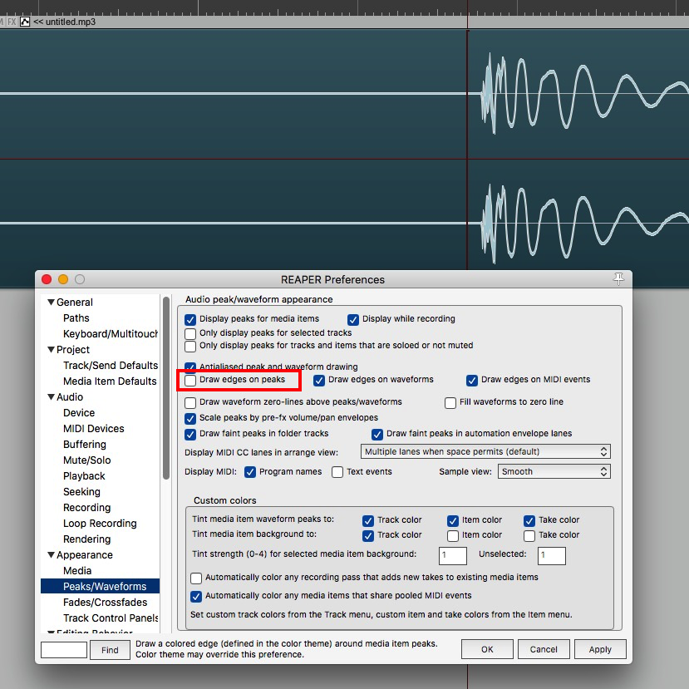
Task: Focus the preferences search field
Action: (64, 650)
